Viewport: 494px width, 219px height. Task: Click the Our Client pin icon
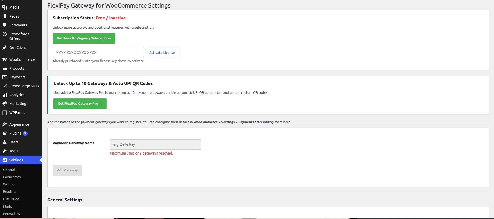(x=5, y=48)
